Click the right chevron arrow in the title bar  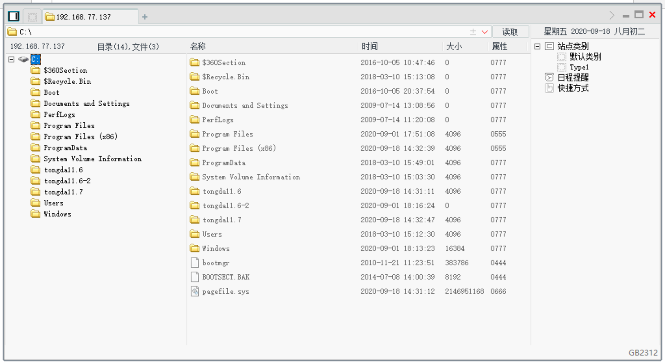(x=612, y=16)
